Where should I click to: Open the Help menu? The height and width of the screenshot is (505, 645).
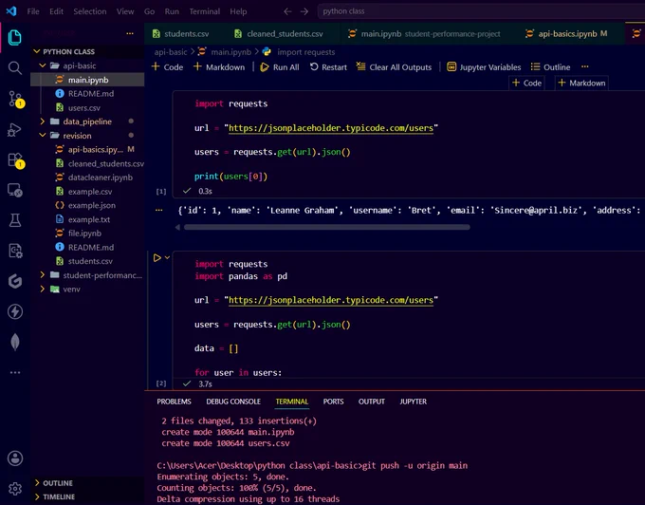pyautogui.click(x=238, y=11)
